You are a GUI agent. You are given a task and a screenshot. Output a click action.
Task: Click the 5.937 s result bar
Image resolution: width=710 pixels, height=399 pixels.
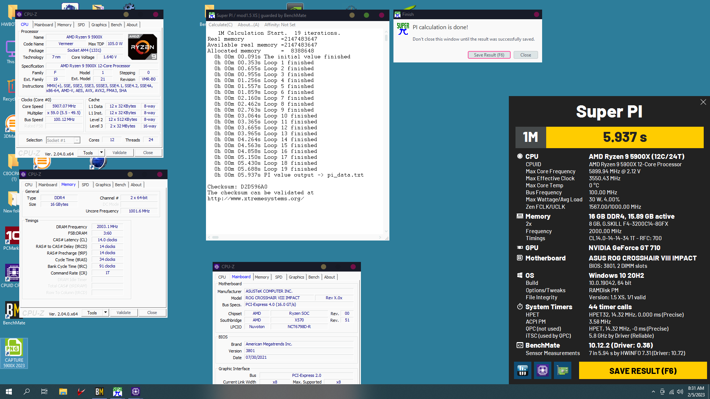(x=625, y=137)
